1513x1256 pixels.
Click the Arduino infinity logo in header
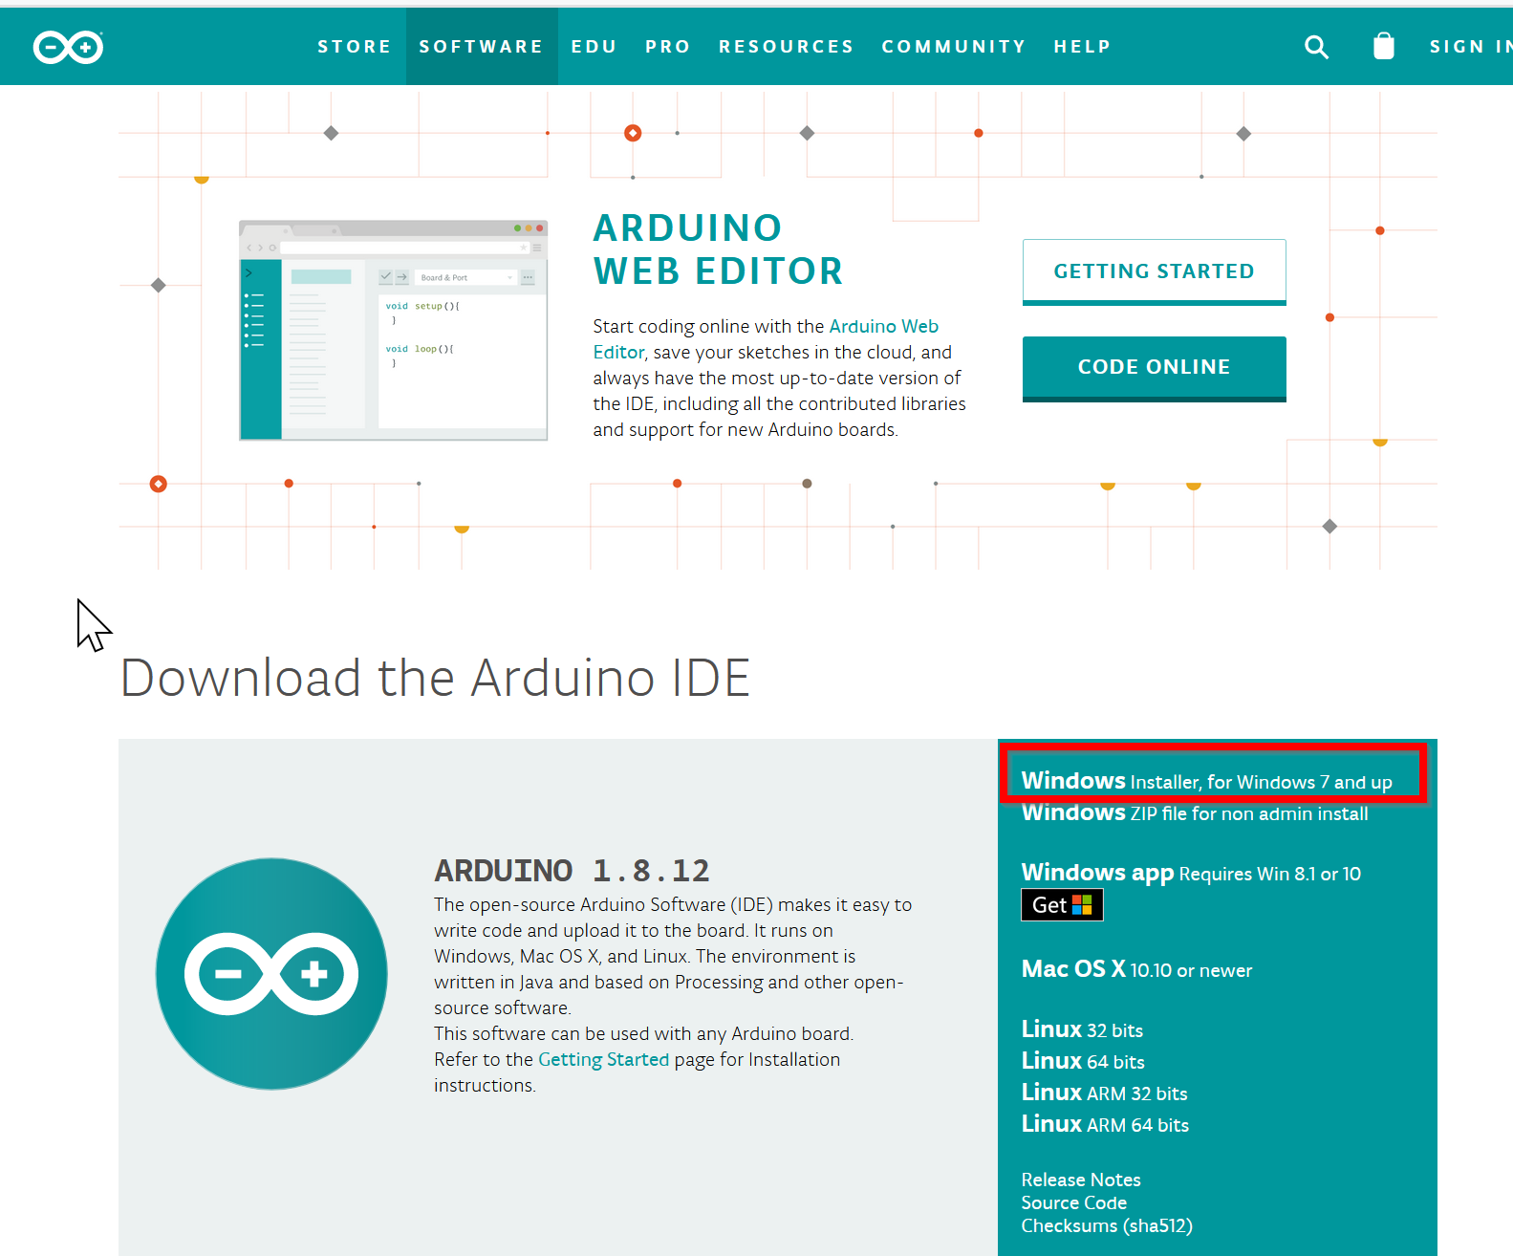click(x=68, y=47)
